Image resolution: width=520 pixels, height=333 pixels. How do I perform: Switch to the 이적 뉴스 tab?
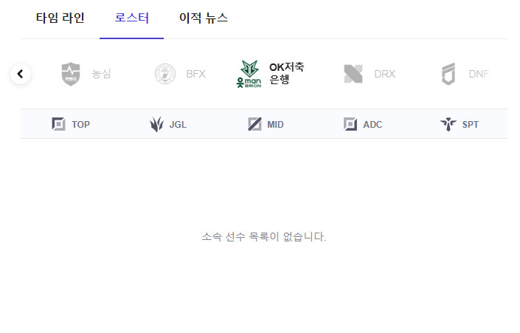(204, 18)
